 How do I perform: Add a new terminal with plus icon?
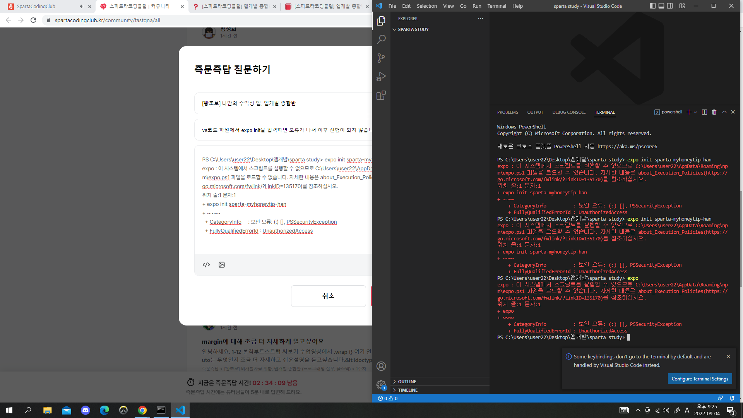689,112
